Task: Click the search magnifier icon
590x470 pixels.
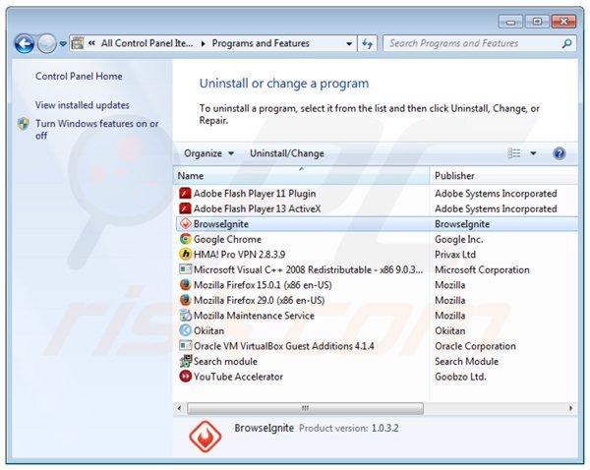Action: pos(566,43)
